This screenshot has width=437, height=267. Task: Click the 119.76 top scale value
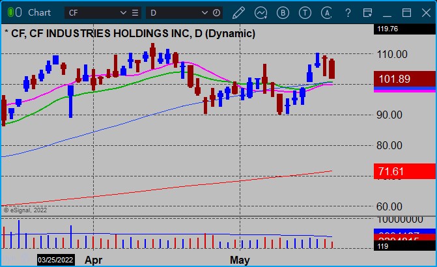coord(388,29)
